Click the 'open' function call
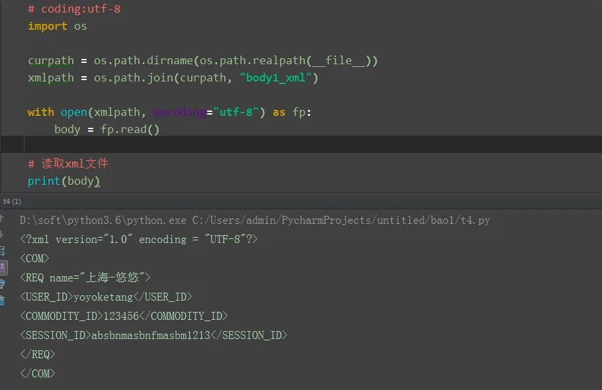The width and height of the screenshot is (602, 390). [73, 112]
